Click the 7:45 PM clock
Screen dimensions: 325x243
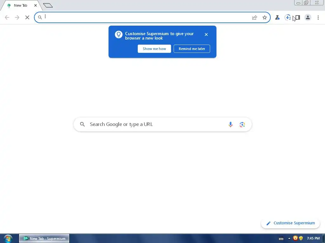pos(313,239)
